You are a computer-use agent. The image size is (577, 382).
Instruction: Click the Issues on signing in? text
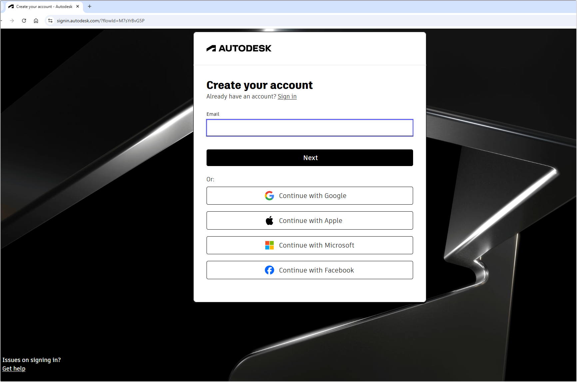[x=32, y=360]
